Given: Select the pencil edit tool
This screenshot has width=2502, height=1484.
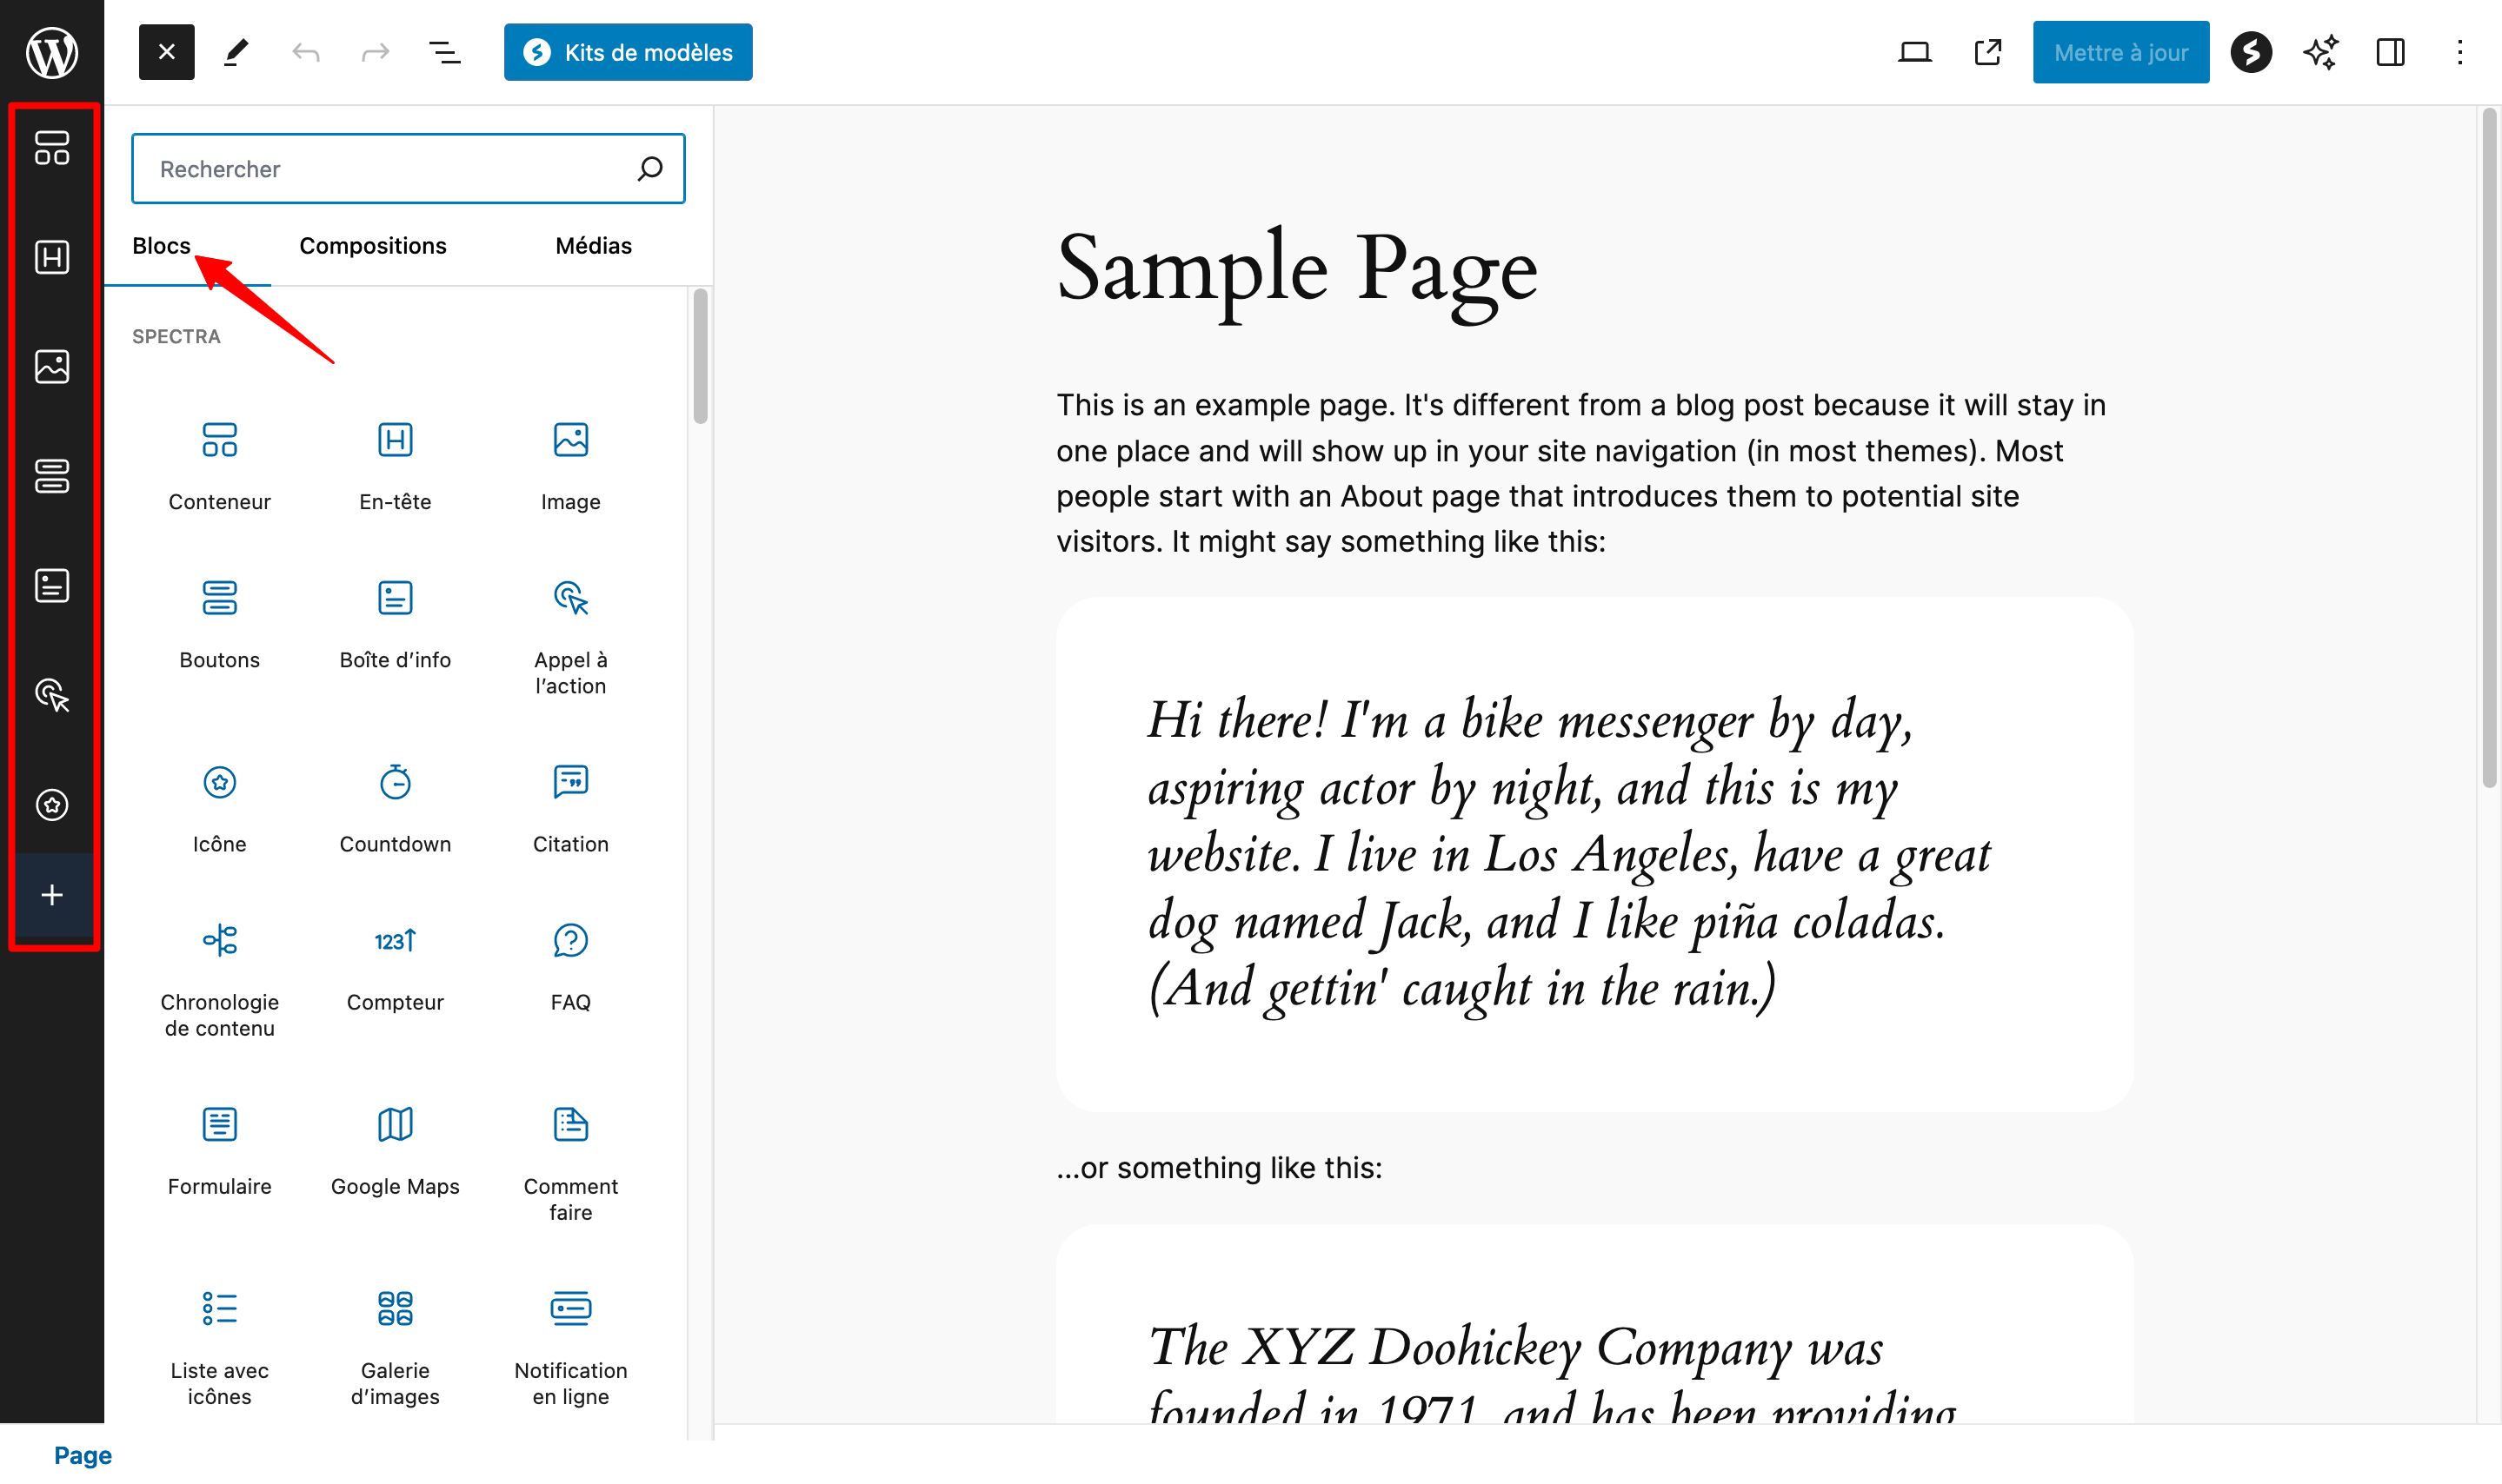Looking at the screenshot, I should (x=236, y=52).
